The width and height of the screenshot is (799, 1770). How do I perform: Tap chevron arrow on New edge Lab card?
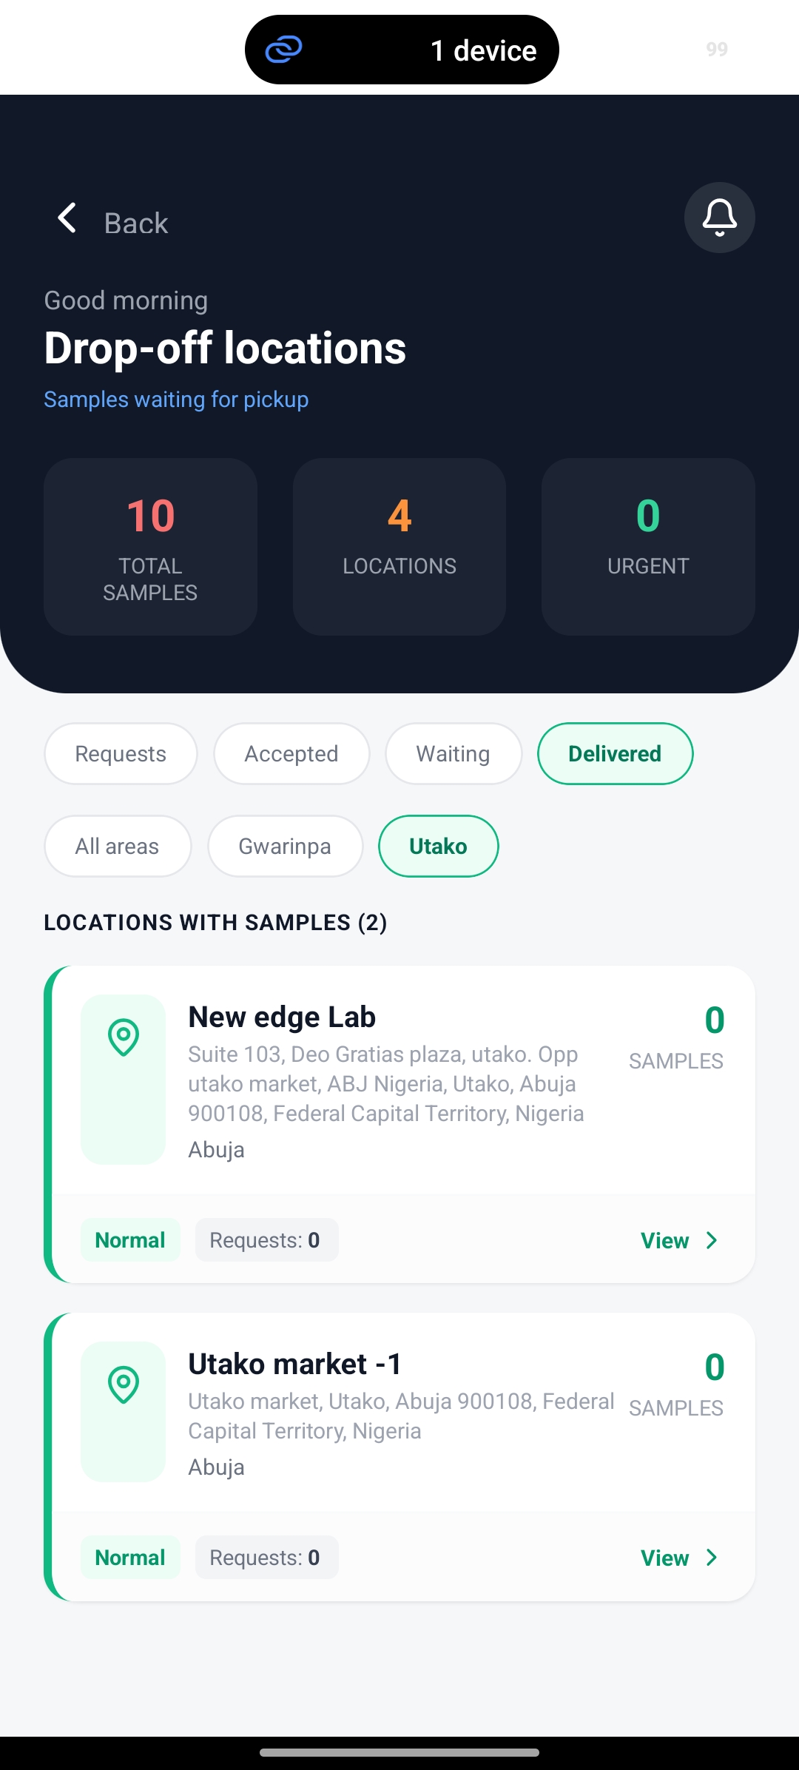(712, 1240)
